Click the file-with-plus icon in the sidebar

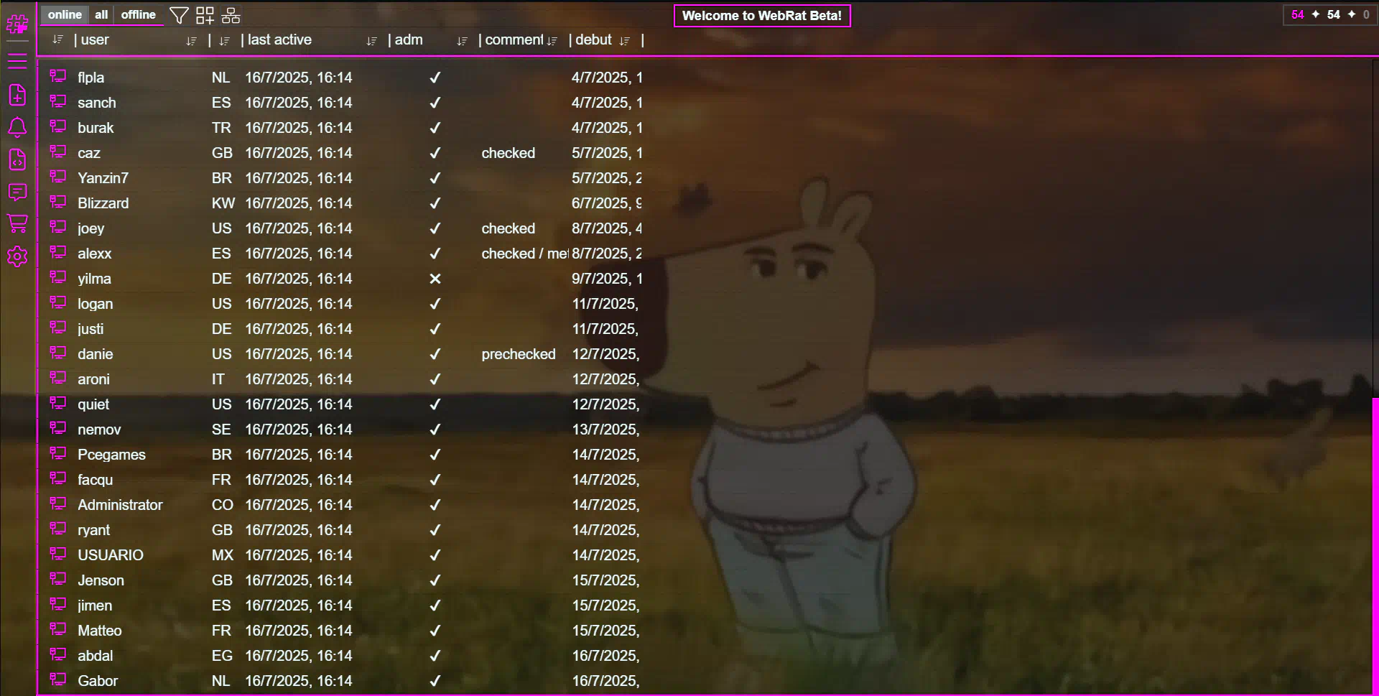pos(17,95)
